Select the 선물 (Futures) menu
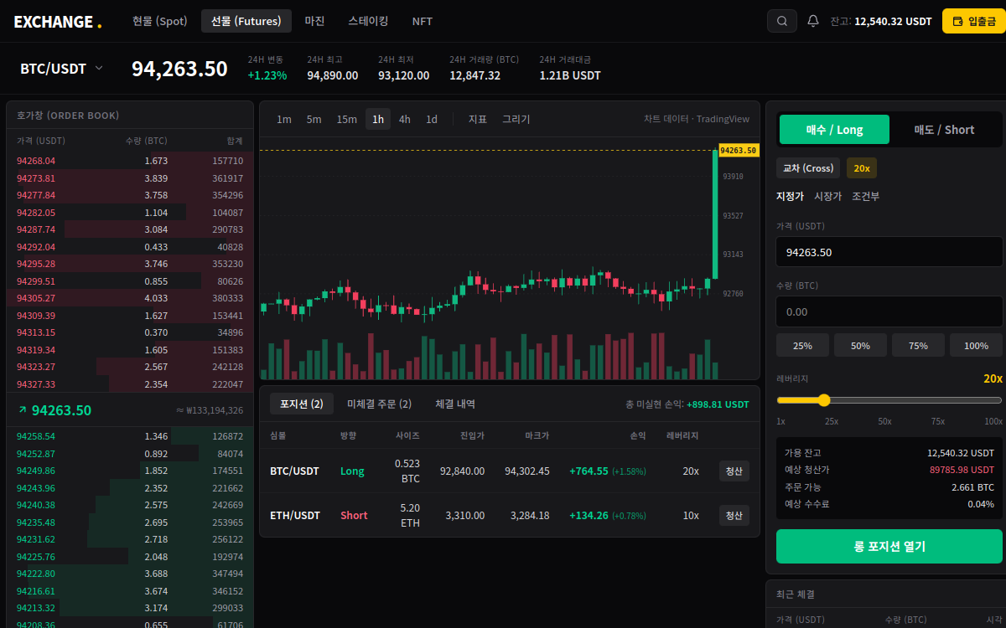The image size is (1006, 628). point(246,21)
